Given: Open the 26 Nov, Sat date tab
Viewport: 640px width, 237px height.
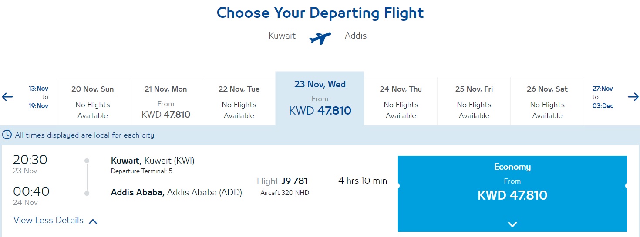Looking at the screenshot, I should tap(547, 102).
